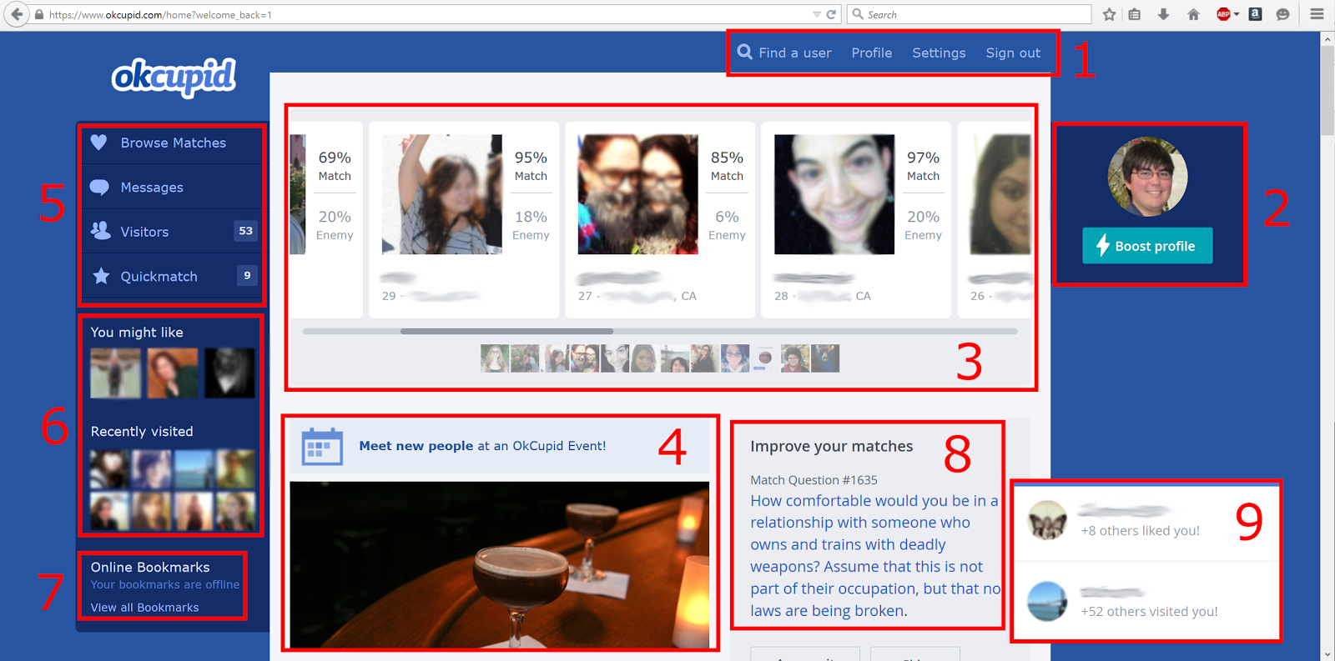Go to Profile in the top navigation
Image resolution: width=1335 pixels, height=661 pixels.
point(872,53)
